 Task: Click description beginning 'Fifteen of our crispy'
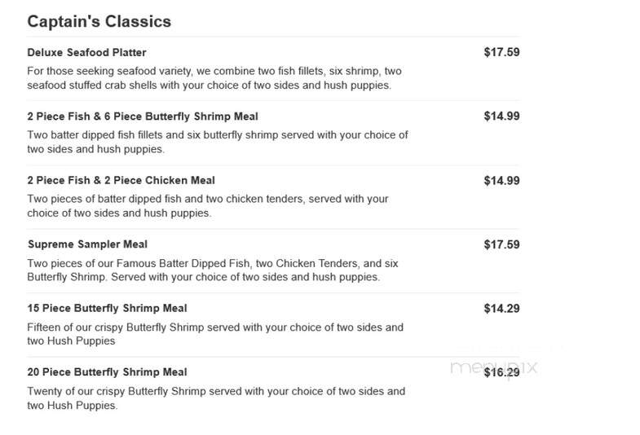pyautogui.click(x=215, y=334)
